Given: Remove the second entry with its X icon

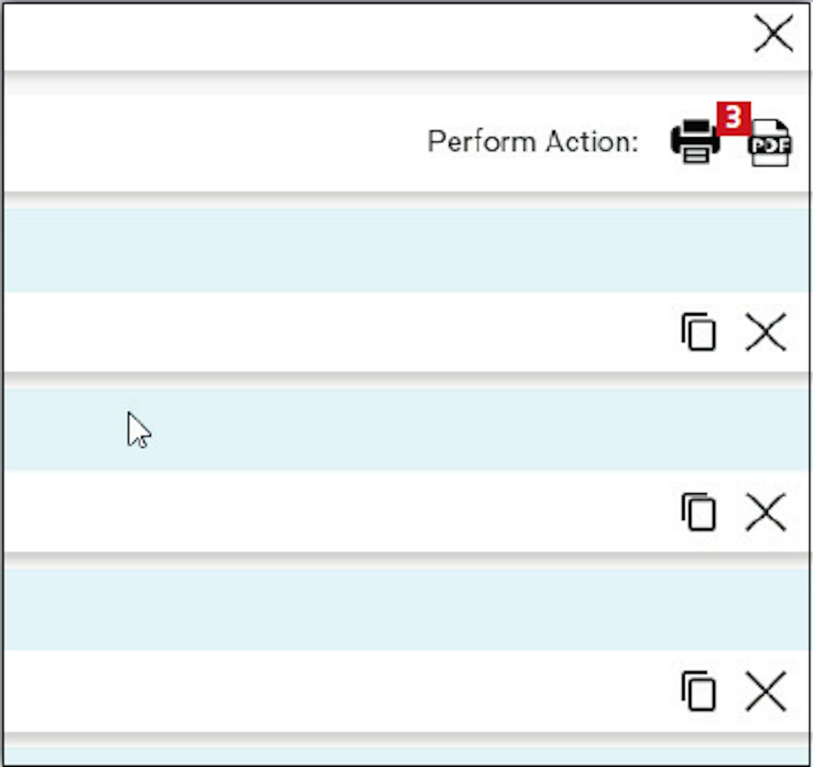Looking at the screenshot, I should [765, 512].
